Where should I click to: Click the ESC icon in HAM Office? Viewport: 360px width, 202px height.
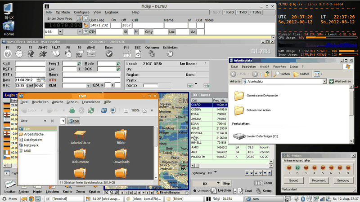(x=138, y=54)
